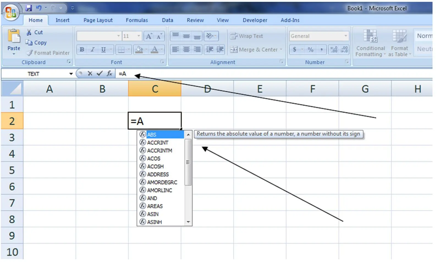Apply the Fill Color bucket

[x=139, y=49]
